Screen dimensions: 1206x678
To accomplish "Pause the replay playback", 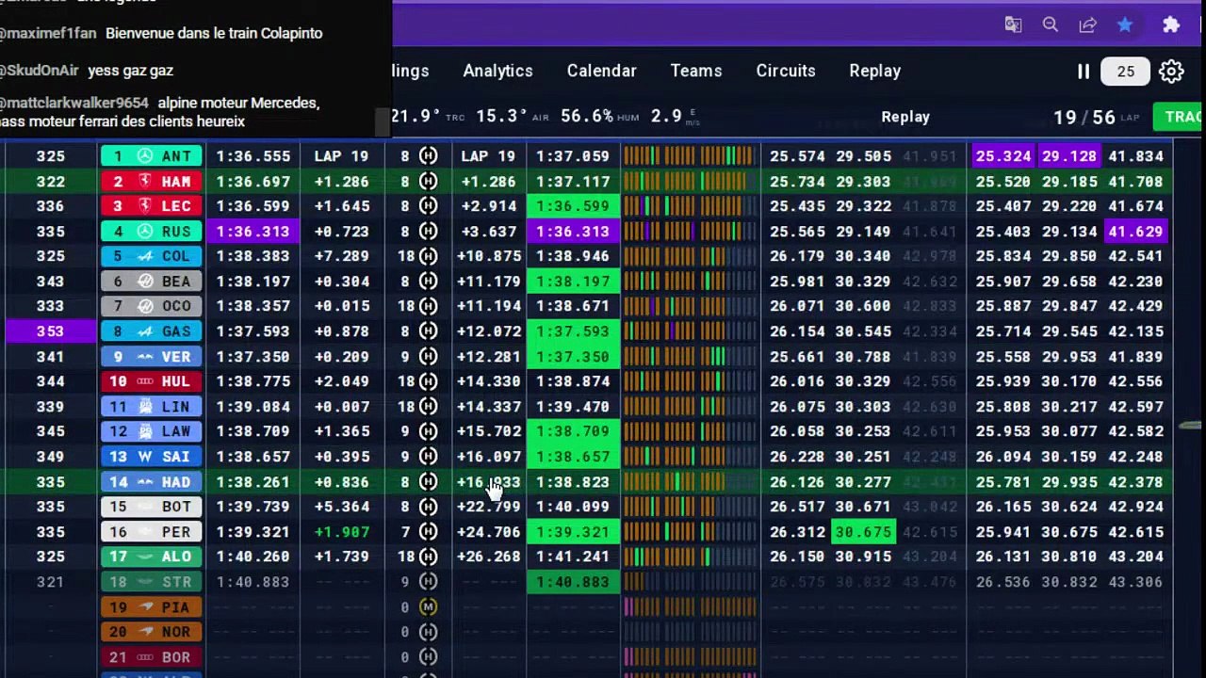I will [1084, 72].
